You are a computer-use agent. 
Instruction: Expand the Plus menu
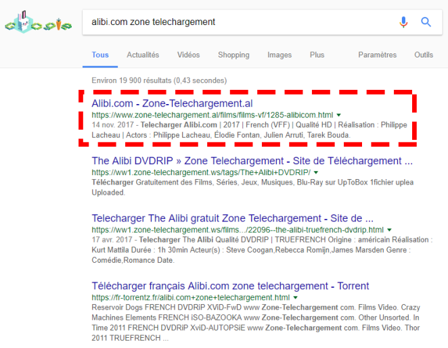pyautogui.click(x=317, y=55)
